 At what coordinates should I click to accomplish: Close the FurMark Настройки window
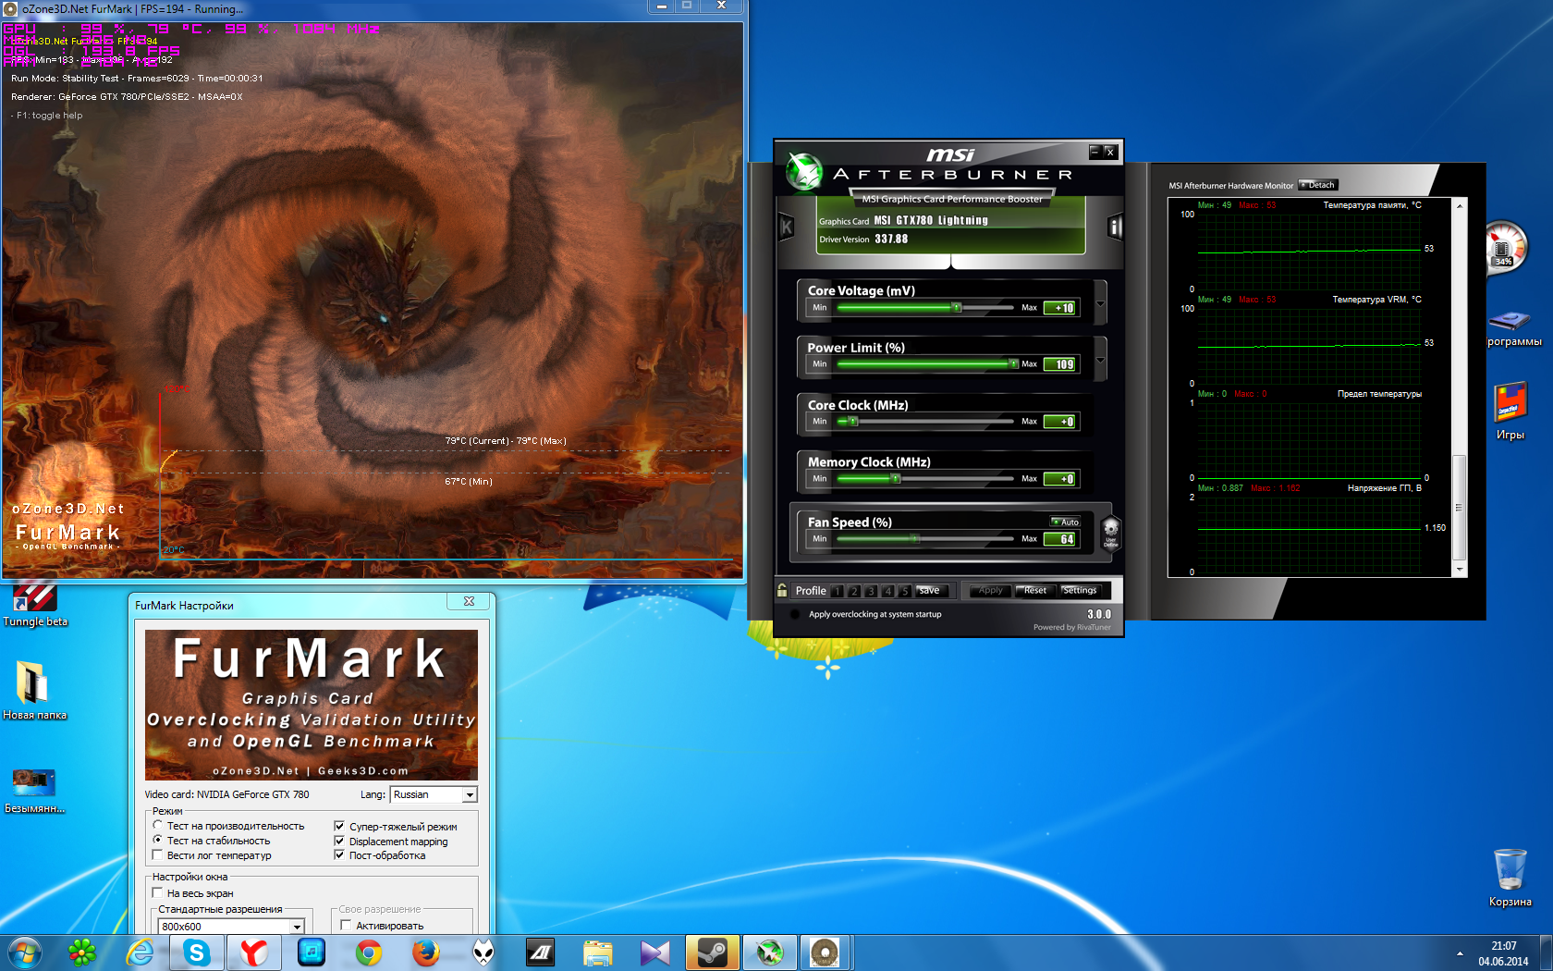[469, 601]
